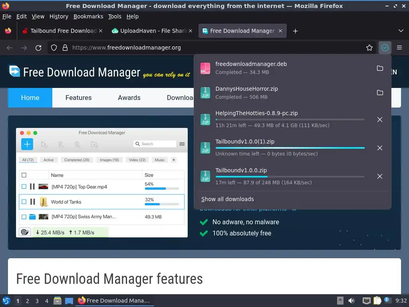Switch to UploadHaven File Sharing tab

(152, 31)
